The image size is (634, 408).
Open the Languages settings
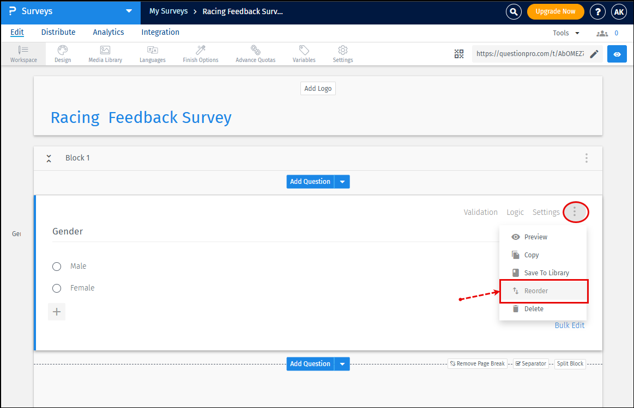(x=152, y=53)
